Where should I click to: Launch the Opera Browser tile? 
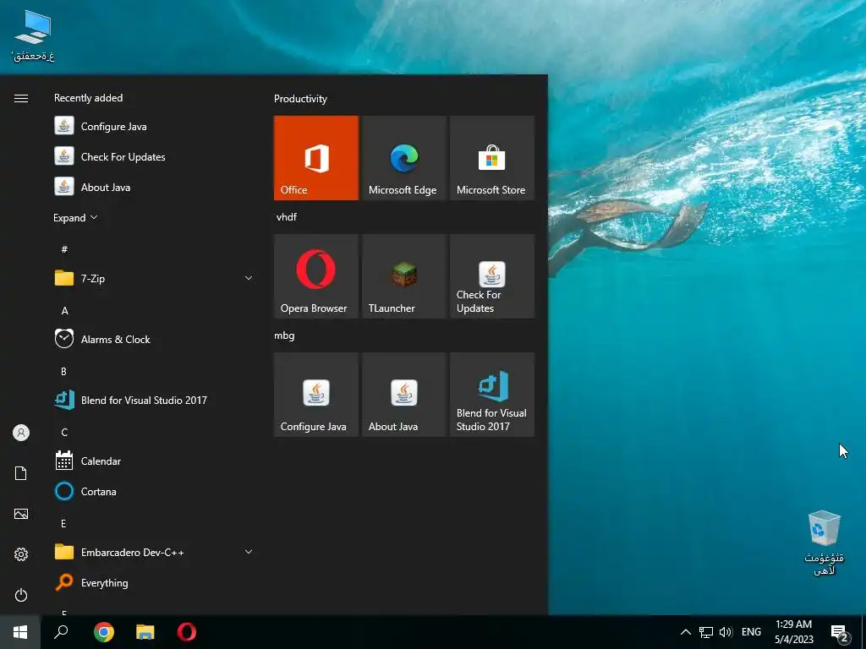tap(316, 276)
